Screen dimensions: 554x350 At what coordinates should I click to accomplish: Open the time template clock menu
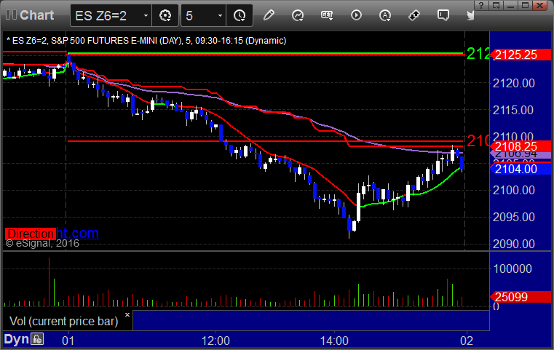240,15
